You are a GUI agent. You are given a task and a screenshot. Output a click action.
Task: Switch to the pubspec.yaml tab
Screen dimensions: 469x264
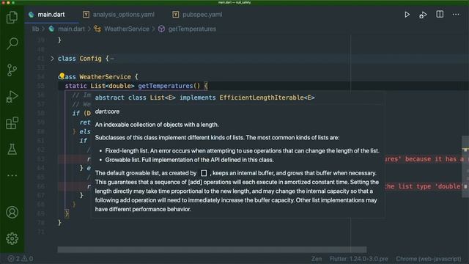[198, 15]
